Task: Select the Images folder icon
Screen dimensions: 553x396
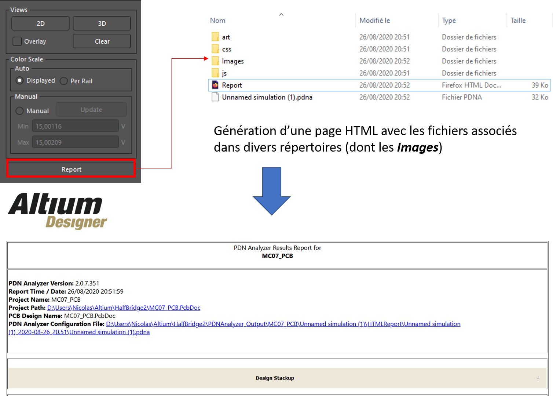Action: tap(215, 61)
